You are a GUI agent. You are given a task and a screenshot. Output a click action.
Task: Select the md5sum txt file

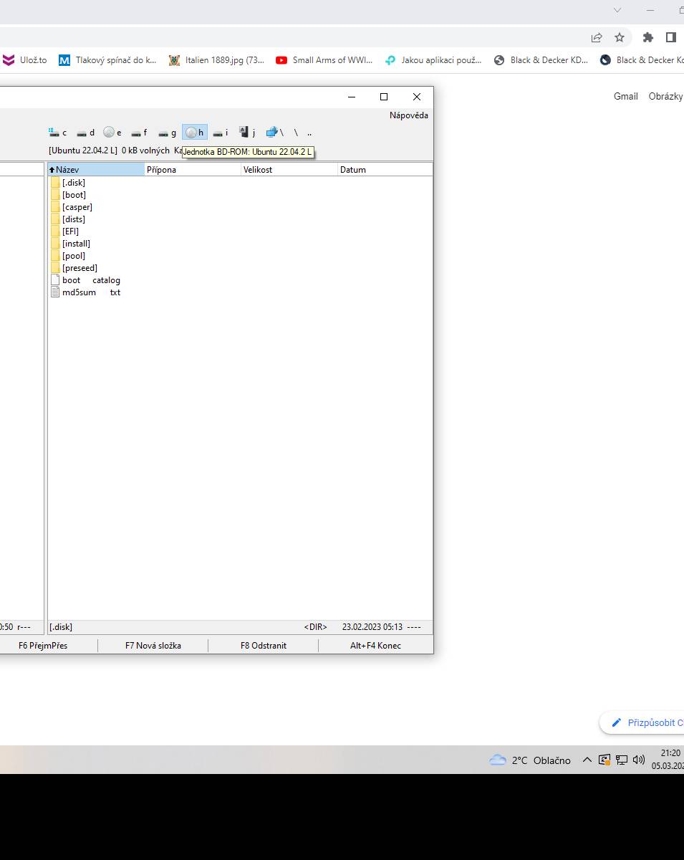click(x=86, y=292)
